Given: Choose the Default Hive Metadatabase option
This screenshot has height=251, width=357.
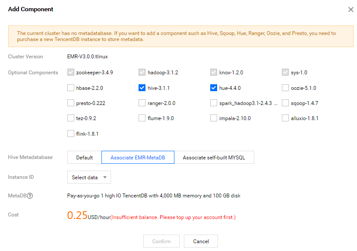Looking at the screenshot, I should point(85,157).
